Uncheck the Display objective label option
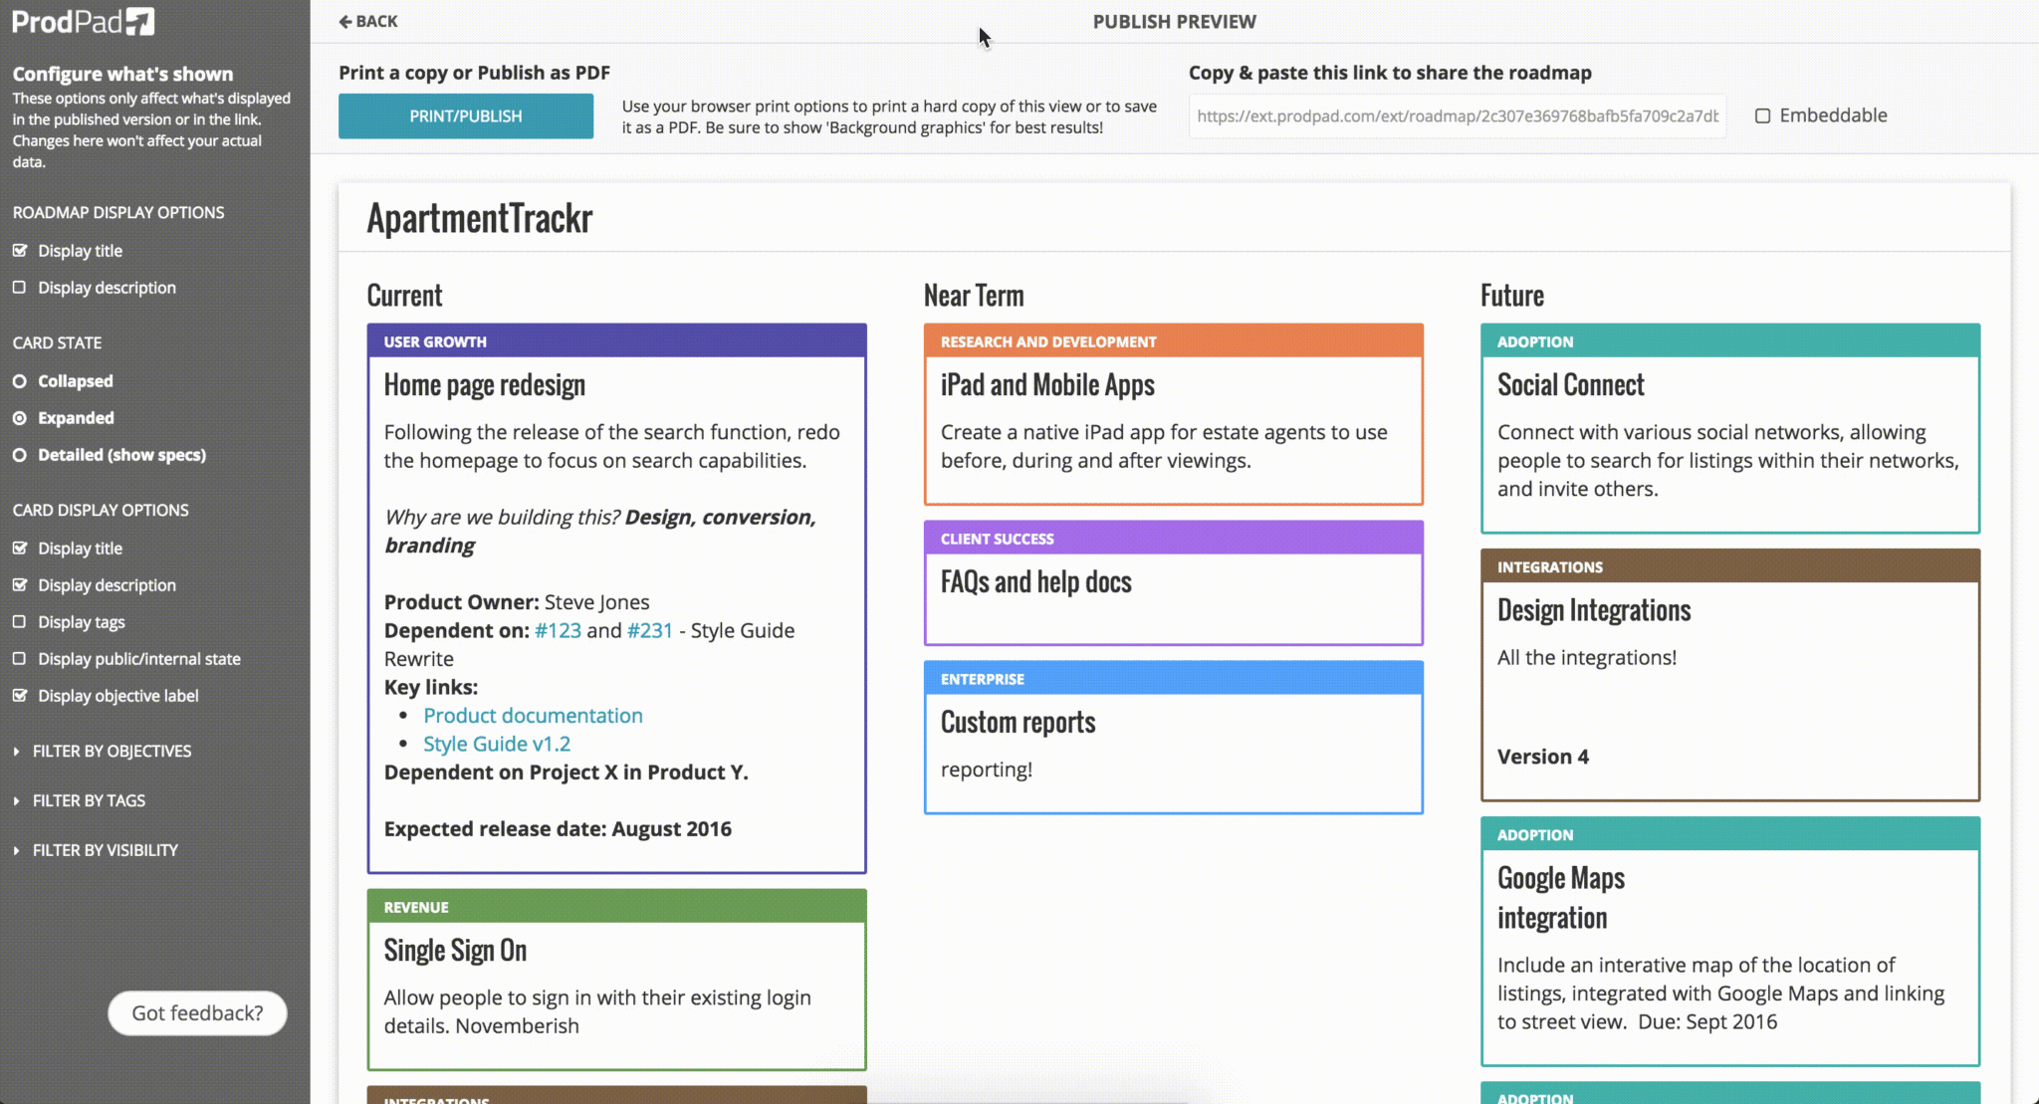Viewport: 2039px width, 1104px height. coord(21,695)
